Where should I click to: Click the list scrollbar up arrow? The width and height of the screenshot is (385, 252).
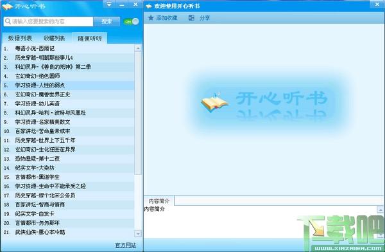point(138,48)
